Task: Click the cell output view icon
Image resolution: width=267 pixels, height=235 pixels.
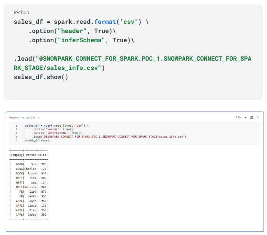Action: point(252,118)
